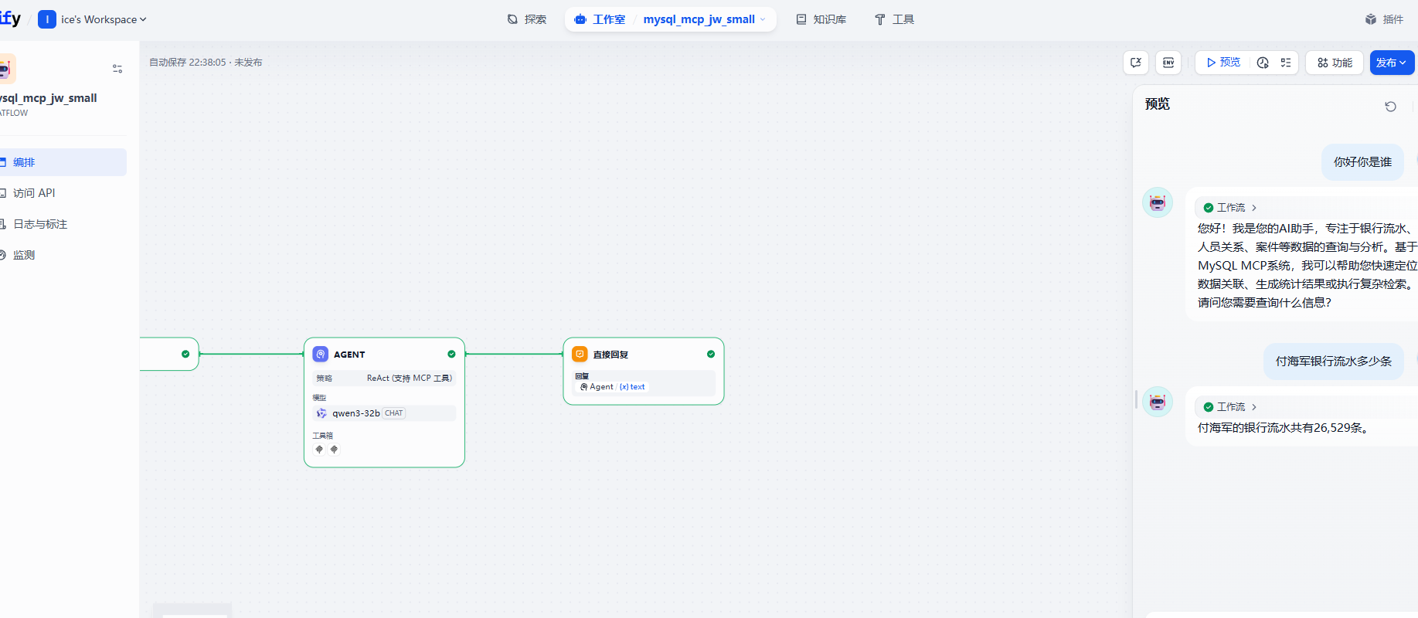Click the Agent / text variable chip
This screenshot has width=1418, height=618.
coord(613,387)
